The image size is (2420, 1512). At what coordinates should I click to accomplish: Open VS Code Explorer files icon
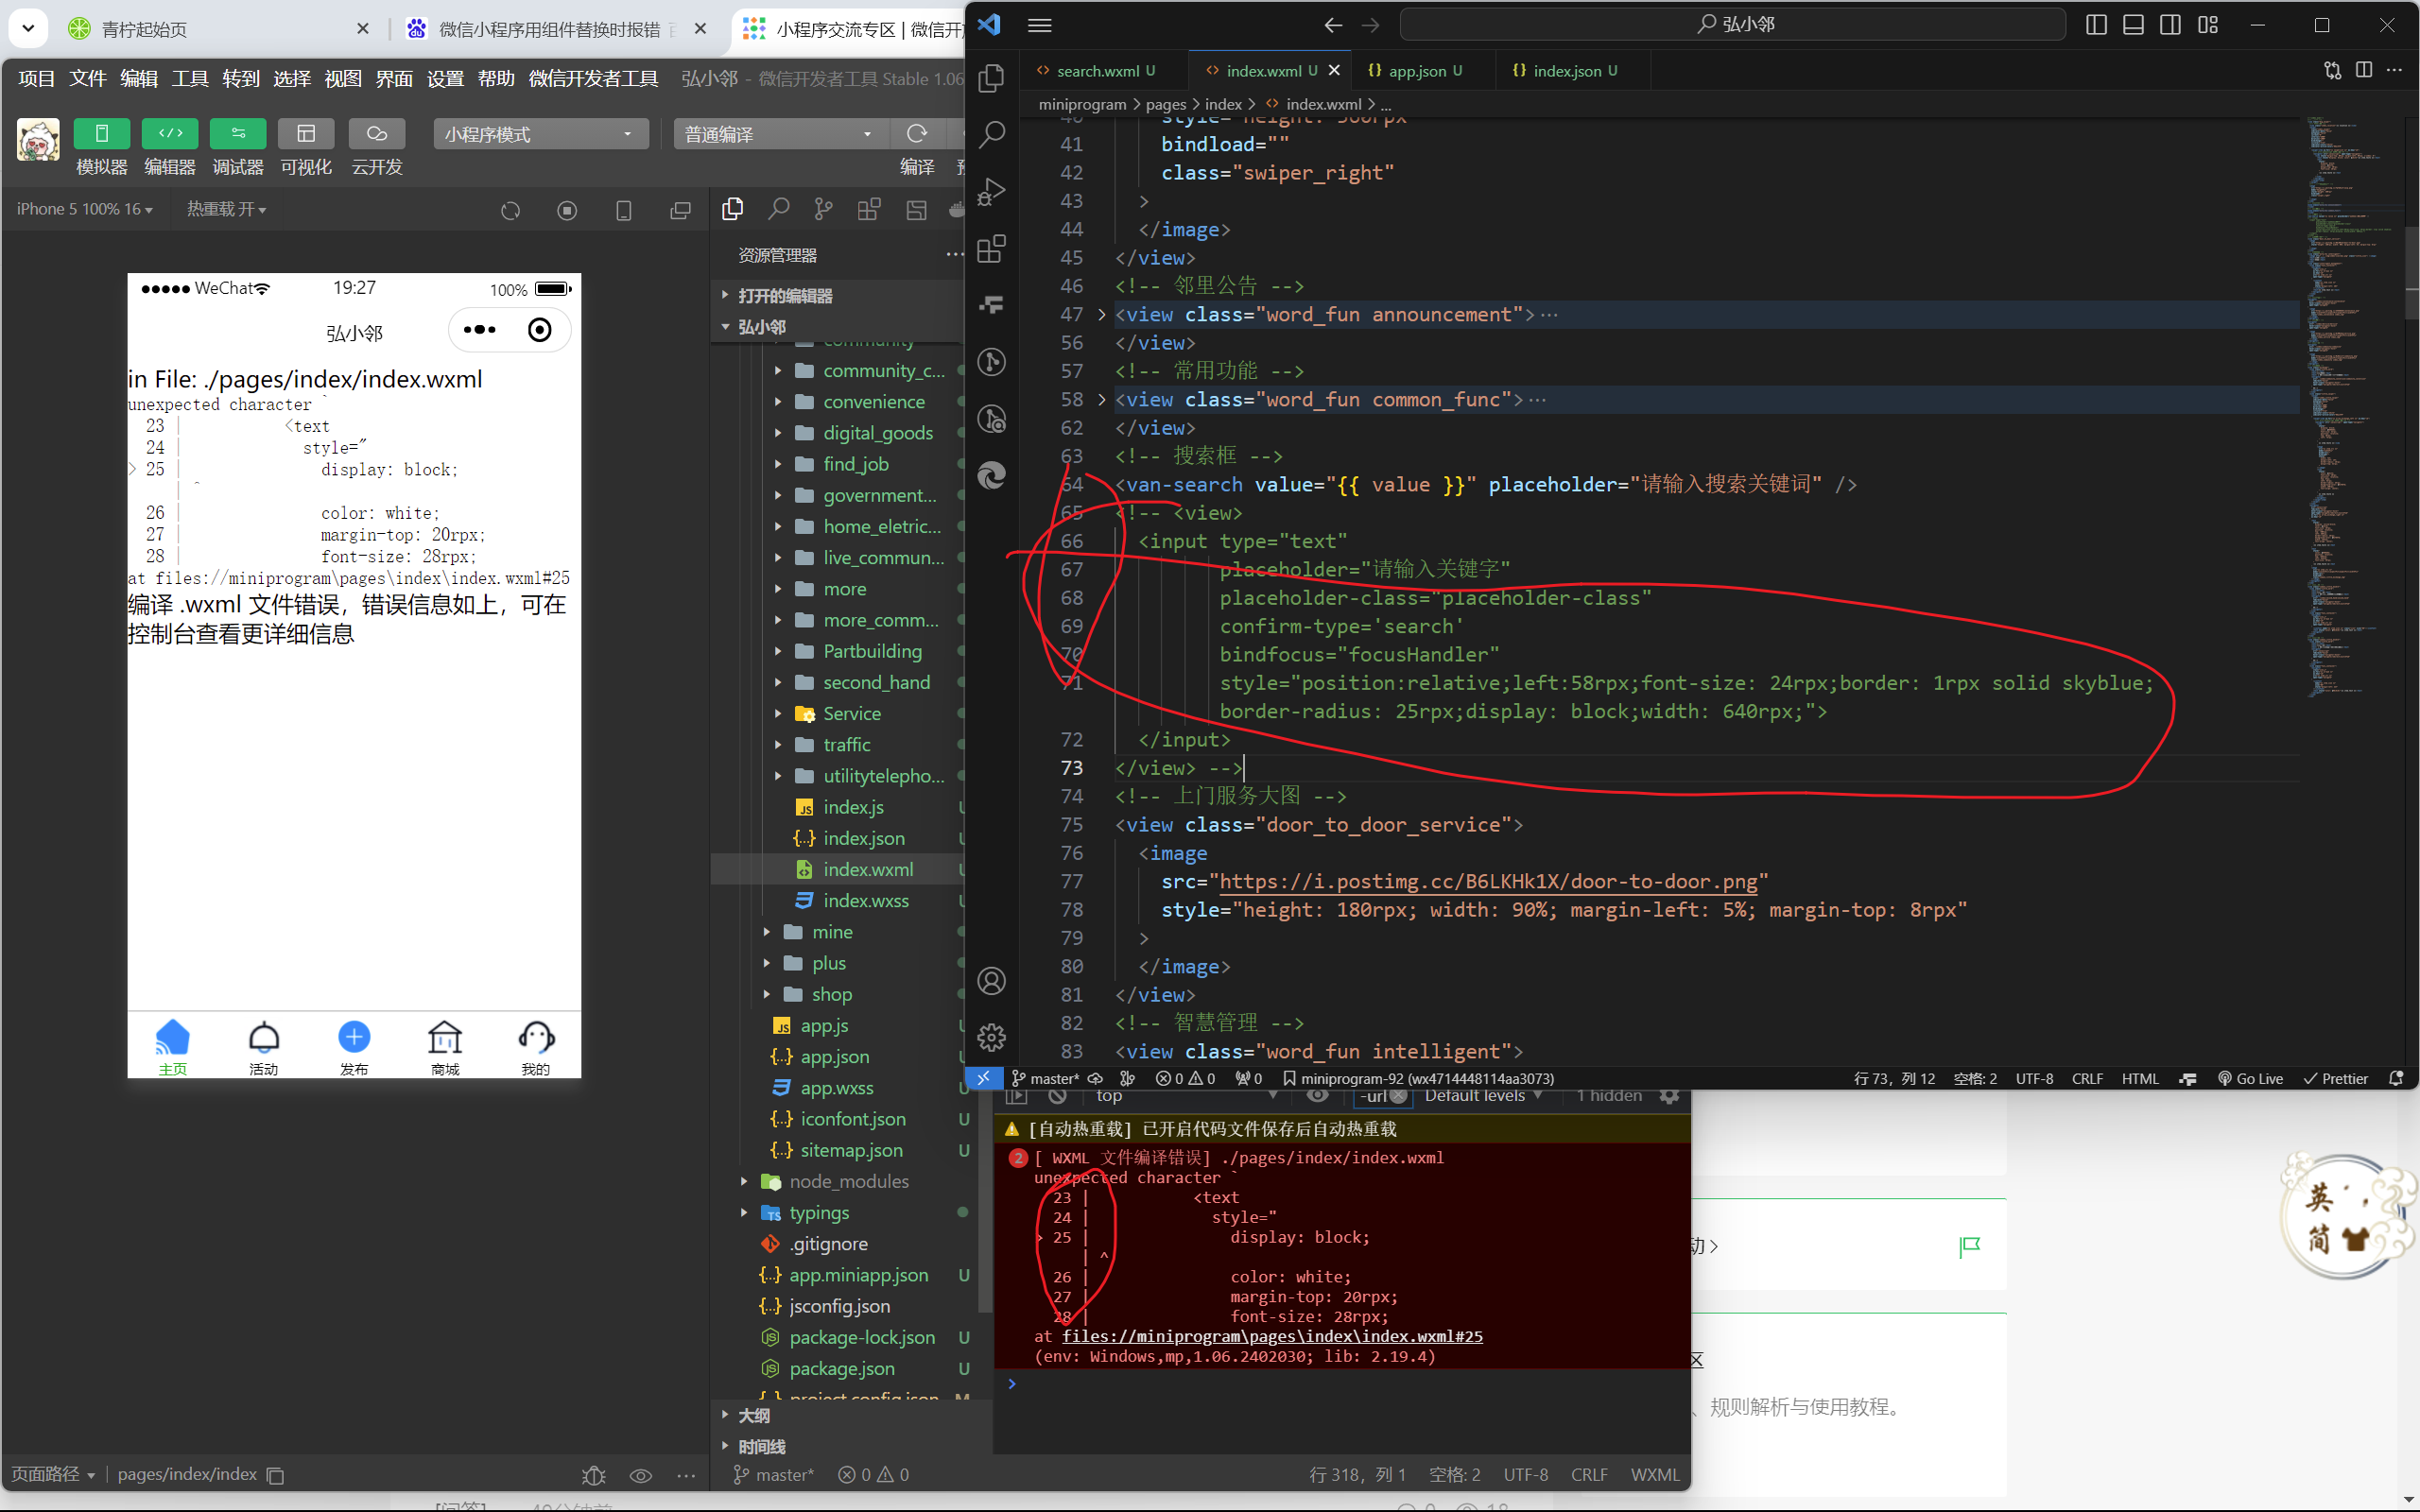(991, 78)
